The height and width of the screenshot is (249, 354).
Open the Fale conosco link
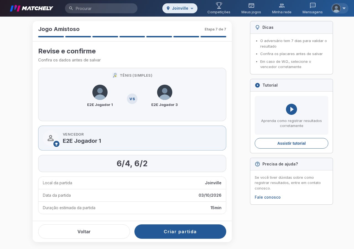[x=268, y=197]
